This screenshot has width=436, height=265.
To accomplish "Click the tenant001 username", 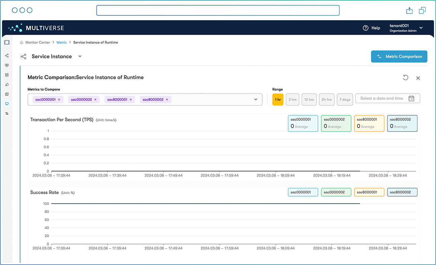I will 399,26.
